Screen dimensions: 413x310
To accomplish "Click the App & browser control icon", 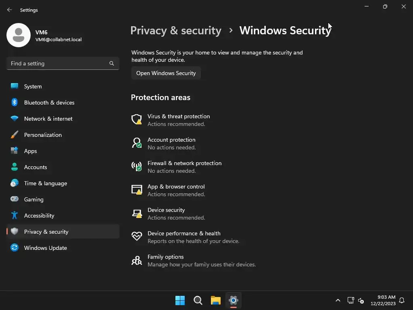I will point(137,190).
